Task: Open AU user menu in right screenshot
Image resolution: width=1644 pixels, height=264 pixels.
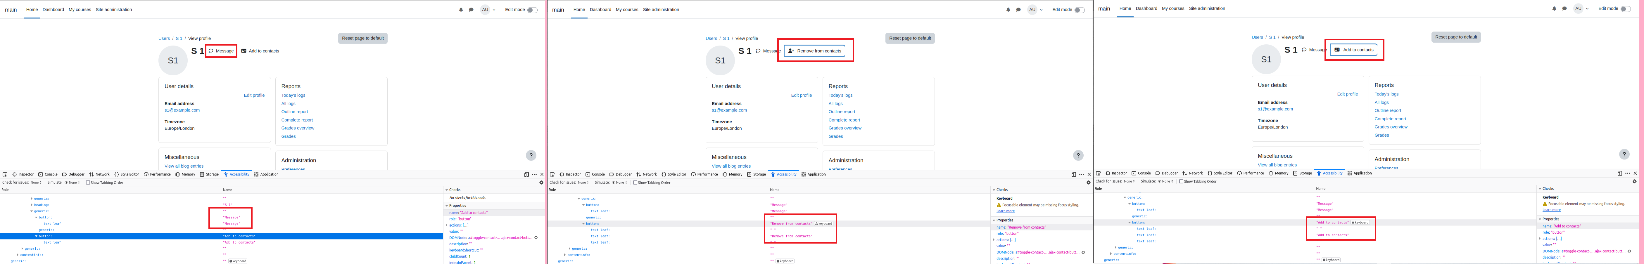Action: point(1581,8)
